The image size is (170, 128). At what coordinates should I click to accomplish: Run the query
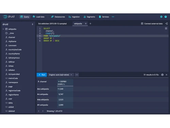pyautogui.click(x=42, y=75)
